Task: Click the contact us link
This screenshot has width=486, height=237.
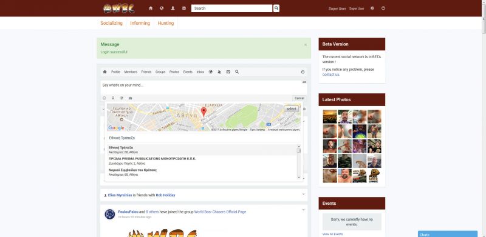Action: pyautogui.click(x=330, y=75)
